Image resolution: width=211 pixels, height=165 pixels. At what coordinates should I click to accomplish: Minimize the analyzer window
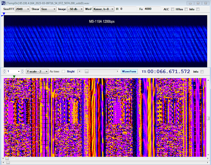point(190,3)
